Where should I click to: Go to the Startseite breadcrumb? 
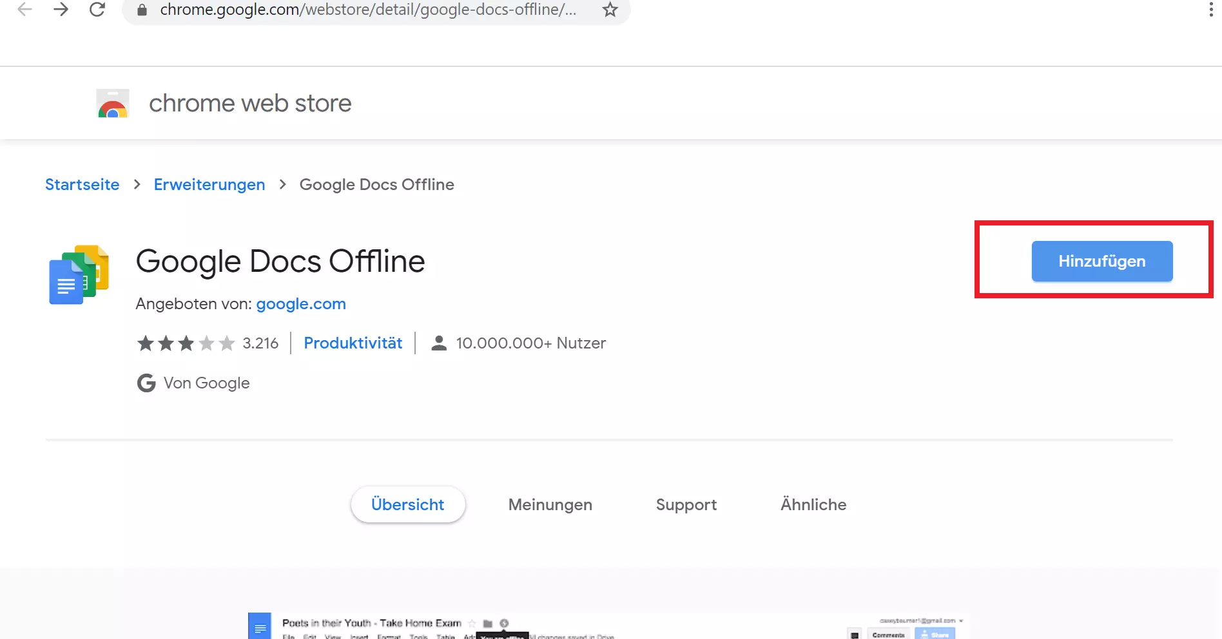pyautogui.click(x=82, y=185)
